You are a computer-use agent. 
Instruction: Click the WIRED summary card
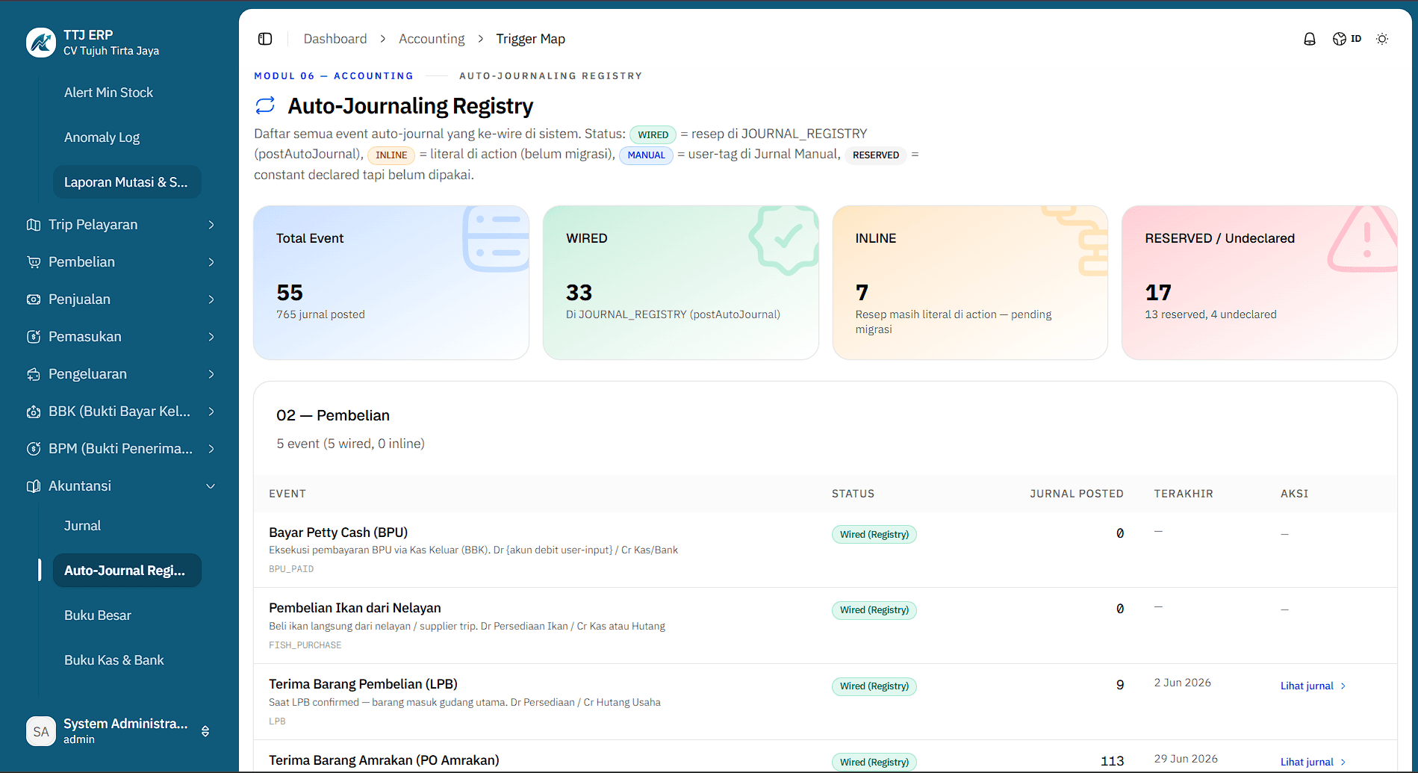coord(681,282)
